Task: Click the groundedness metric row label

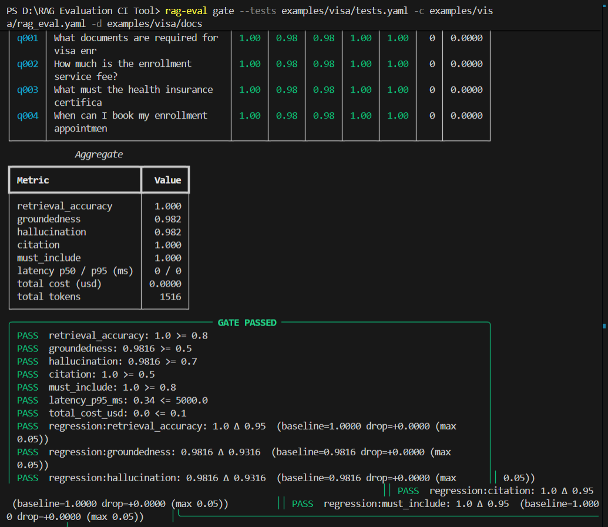Action: (x=49, y=219)
